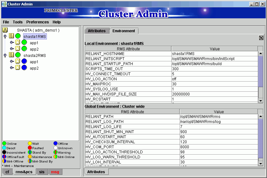This screenshot has width=267, height=178.
Task: Select the RELIANT_HOSTNAME row
Action: pyautogui.click(x=172, y=54)
